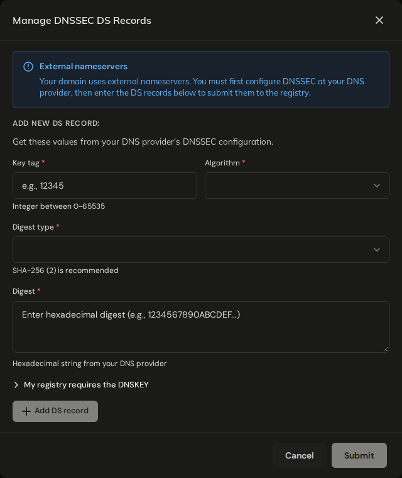
Task: Cancel the DS record changes
Action: tap(299, 455)
